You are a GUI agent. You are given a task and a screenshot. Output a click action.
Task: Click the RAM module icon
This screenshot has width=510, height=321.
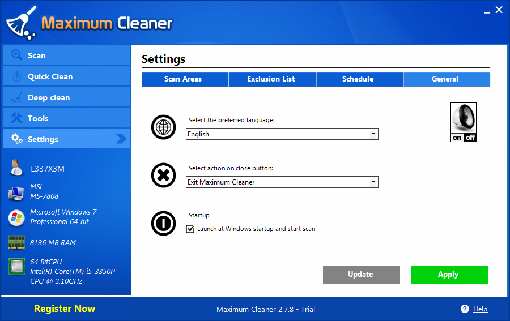coord(16,242)
